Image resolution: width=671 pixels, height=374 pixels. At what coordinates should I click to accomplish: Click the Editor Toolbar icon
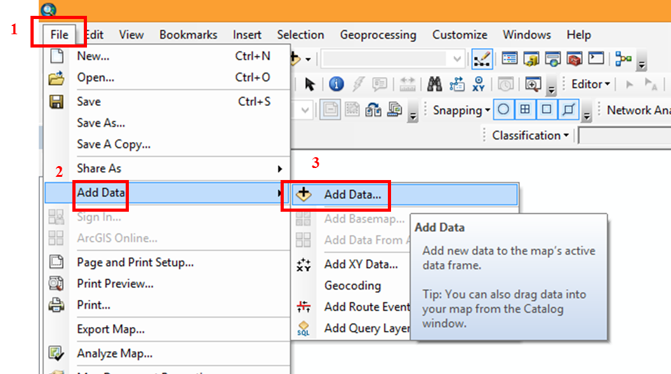point(481,59)
